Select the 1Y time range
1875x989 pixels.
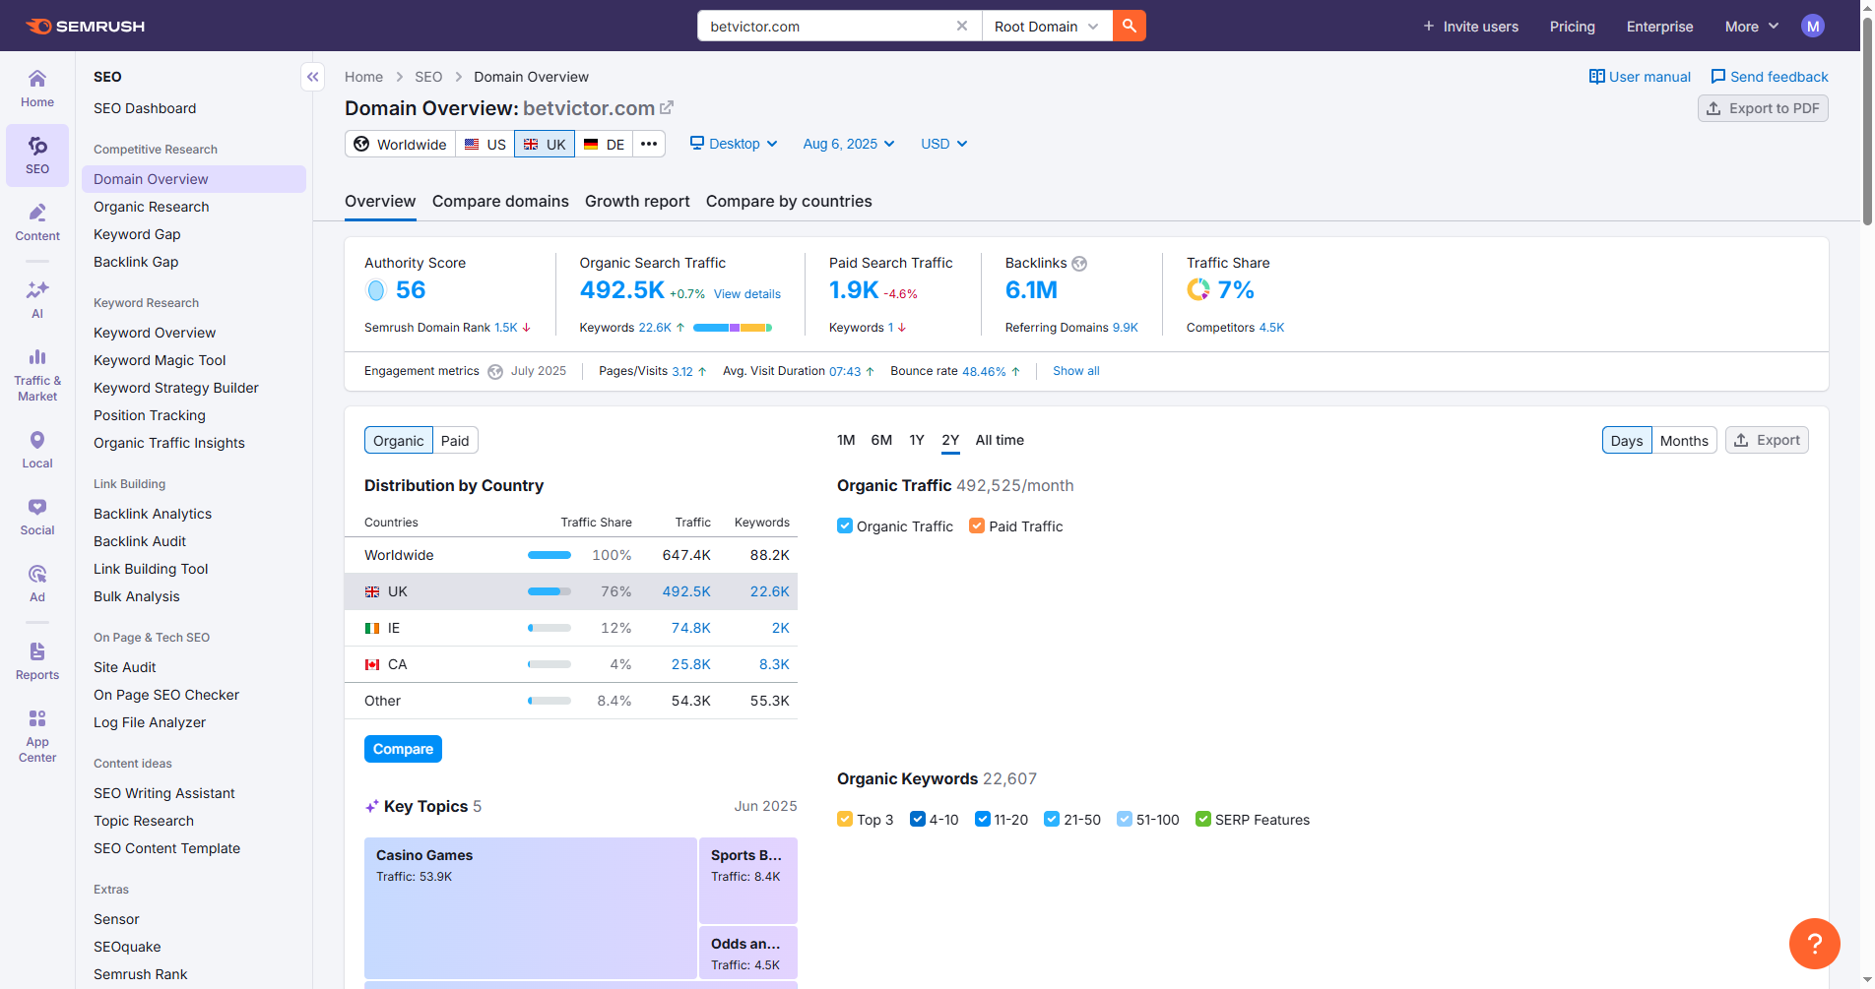917,440
